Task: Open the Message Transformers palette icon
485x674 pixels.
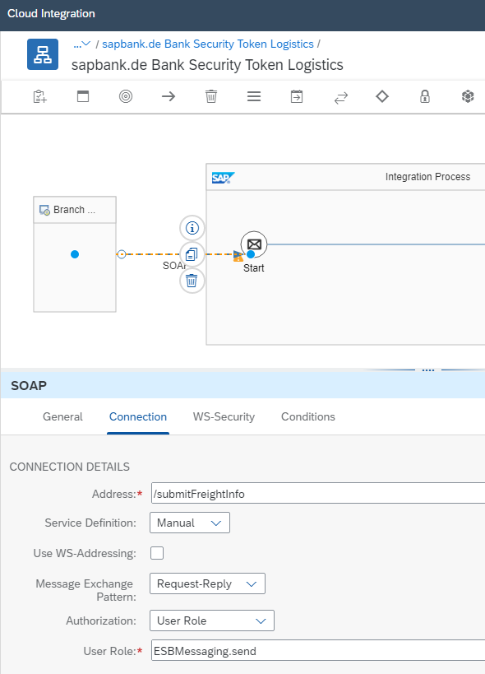Action: click(254, 96)
